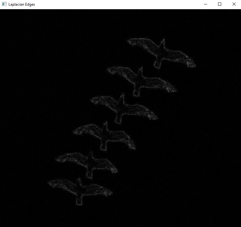Viewport: 241px width, 227px height.
Task: Click the "Laplacian Edges" title text
Action: pos(22,4)
